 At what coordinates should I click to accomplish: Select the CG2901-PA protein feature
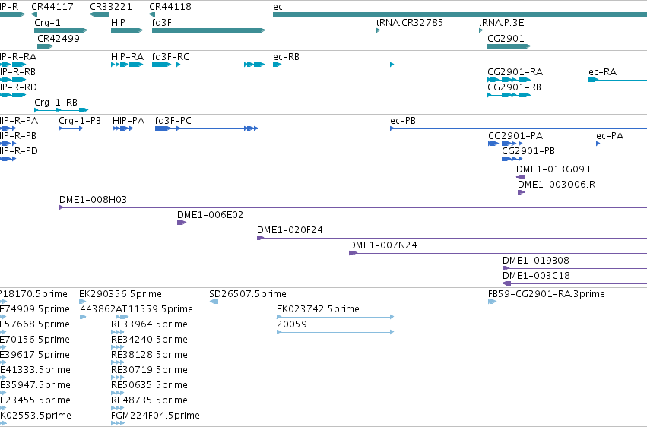point(505,144)
